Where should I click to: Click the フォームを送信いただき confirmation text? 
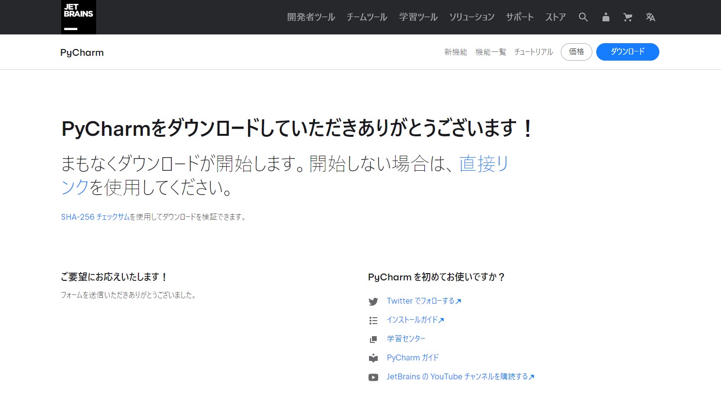pyautogui.click(x=129, y=295)
